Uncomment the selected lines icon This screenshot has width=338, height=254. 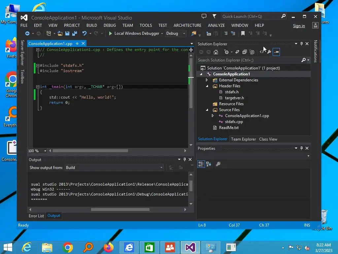[233, 33]
